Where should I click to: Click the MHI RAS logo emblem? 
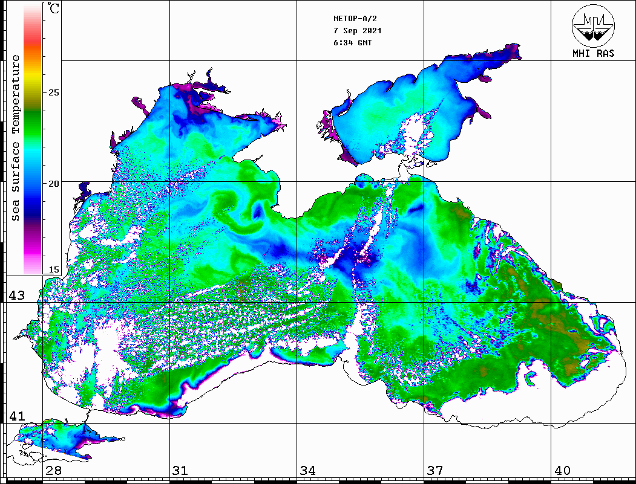click(x=593, y=25)
